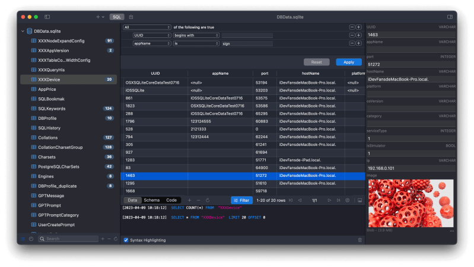
Task: Click the DBData.sqlite database cylinder icon
Action: (29, 31)
